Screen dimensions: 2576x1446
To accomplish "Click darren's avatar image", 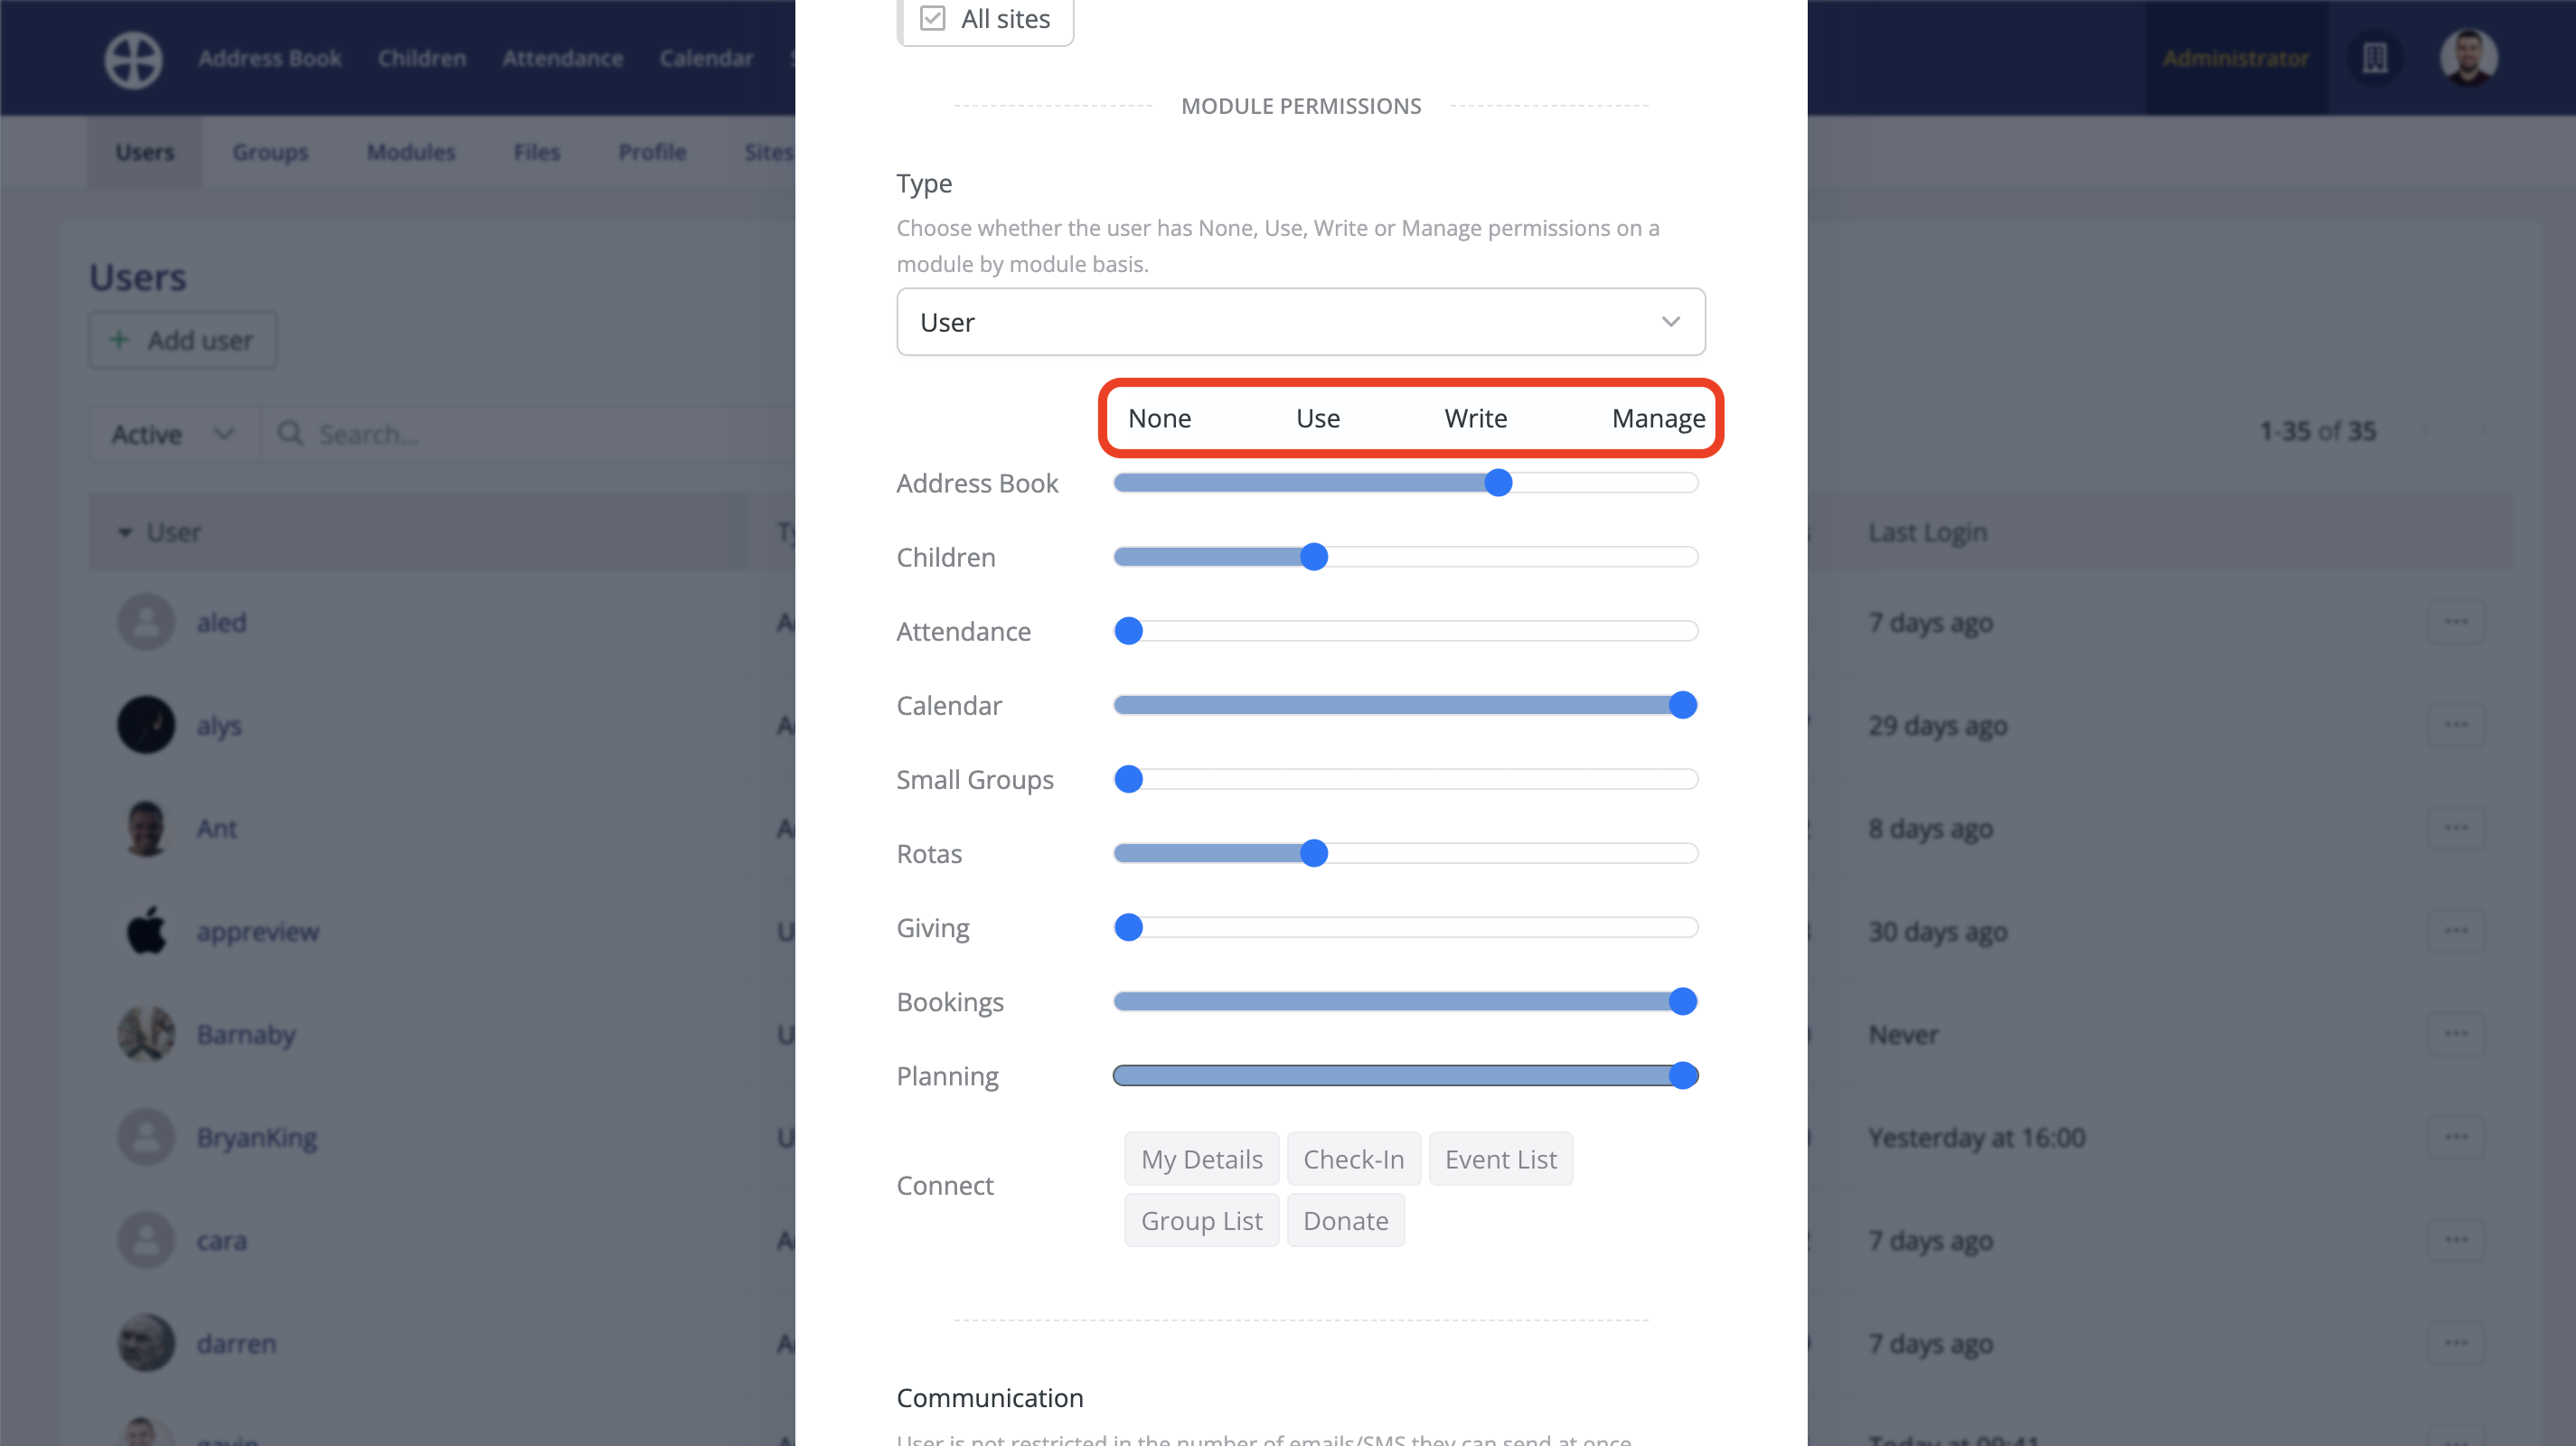I will click(x=146, y=1342).
